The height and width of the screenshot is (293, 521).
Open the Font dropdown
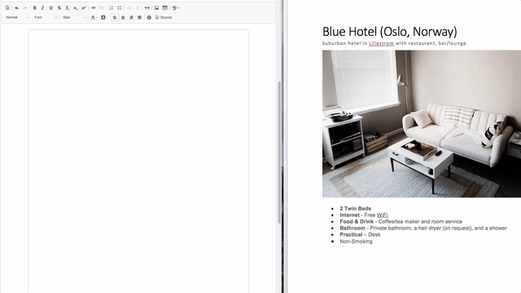click(x=46, y=17)
